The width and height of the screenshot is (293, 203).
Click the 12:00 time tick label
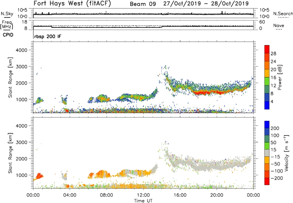pos(143,195)
